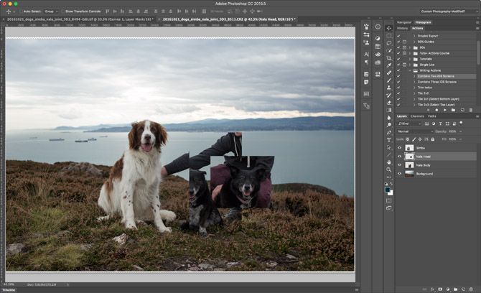
Task: Enable Show Transform Controls checkbox
Action: (62, 11)
